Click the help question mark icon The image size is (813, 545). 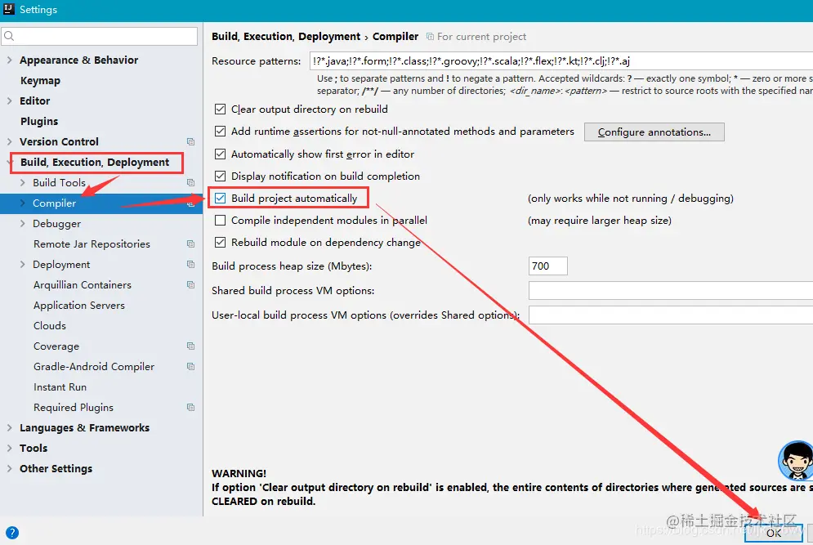12,533
